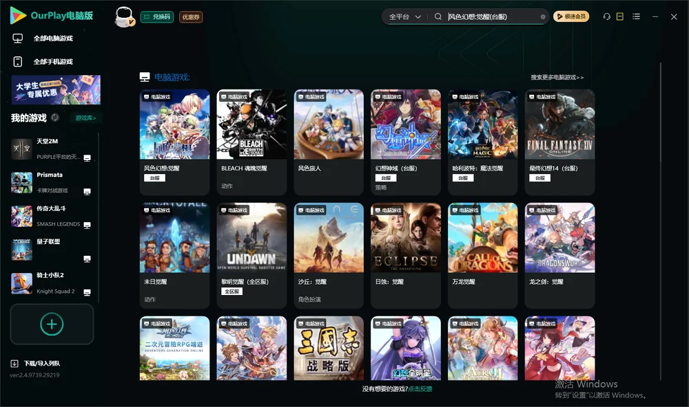Refresh the 我的游戏 list
Image resolution: width=689 pixels, height=407 pixels.
tap(55, 118)
